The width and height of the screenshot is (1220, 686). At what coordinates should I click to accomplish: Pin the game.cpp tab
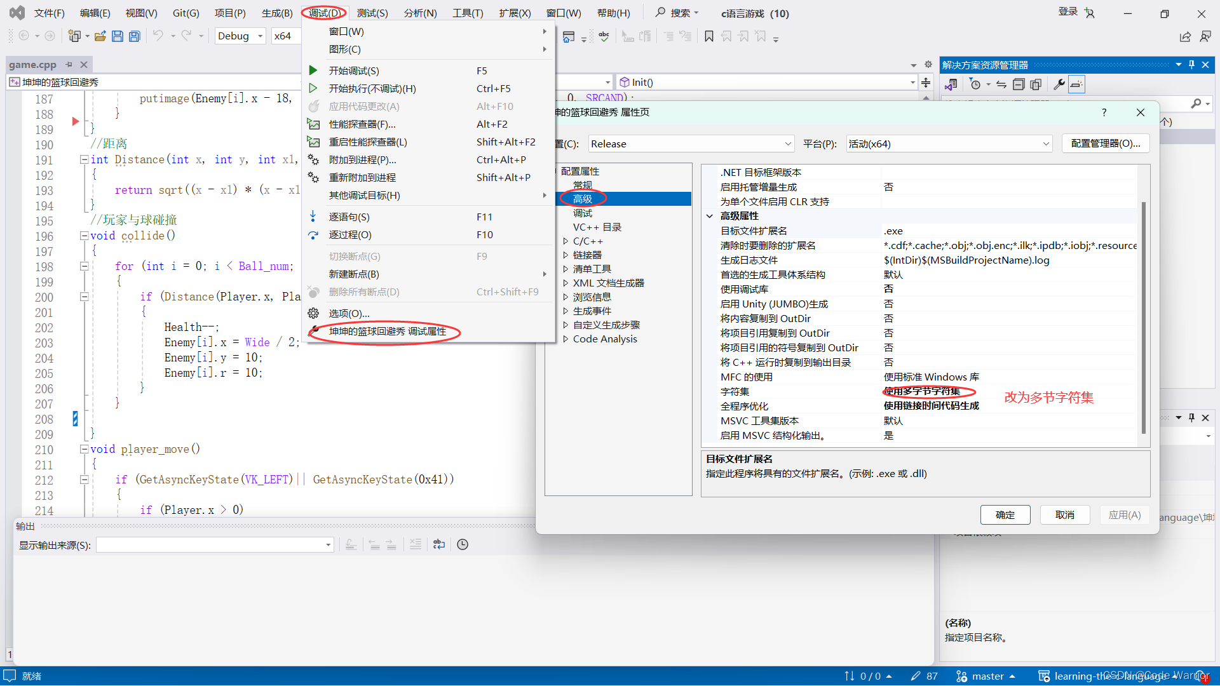click(x=69, y=64)
